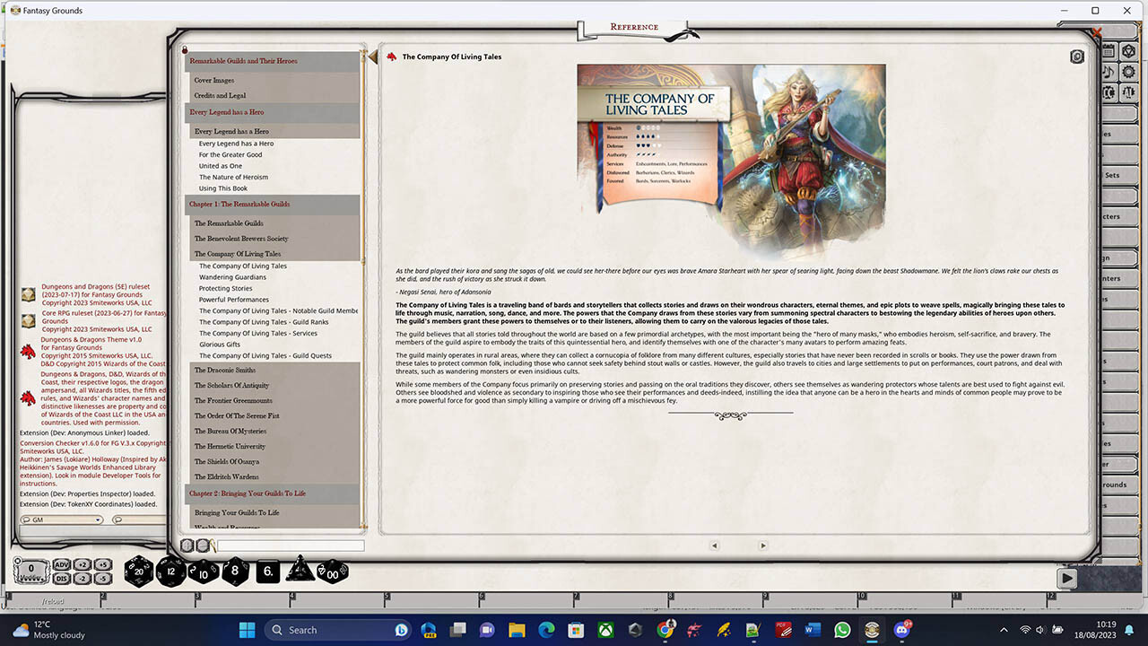The height and width of the screenshot is (646, 1148).
Task: Toggle the +5 modifier button
Action: [102, 565]
